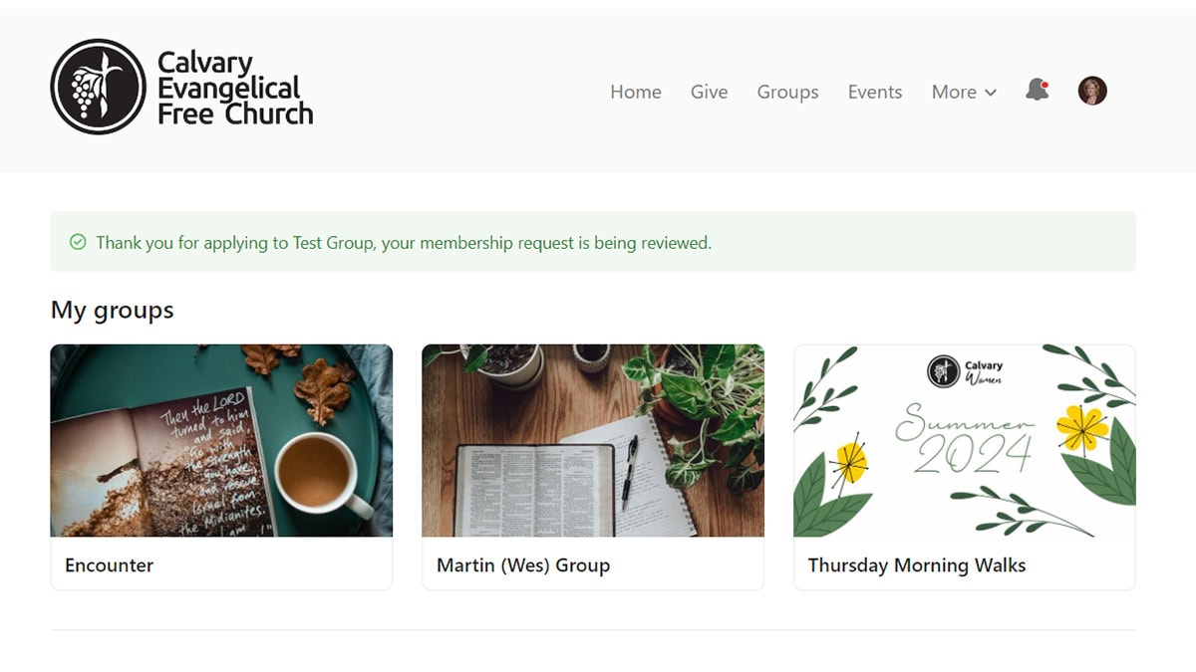Open the notifications bell
This screenshot has height=672, width=1196.
(1037, 91)
